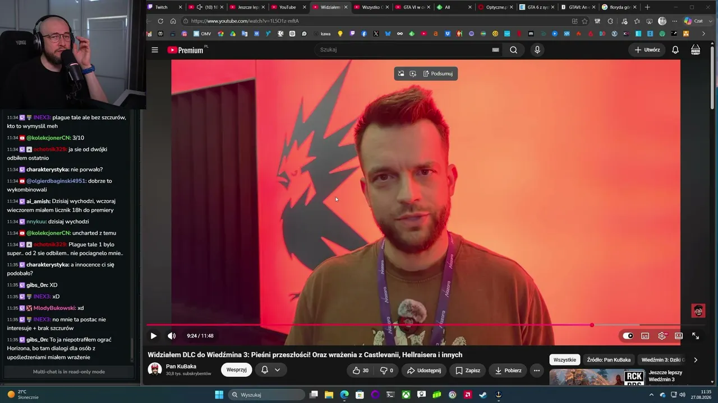Click the first icon in the video overlay toolbar

click(401, 73)
